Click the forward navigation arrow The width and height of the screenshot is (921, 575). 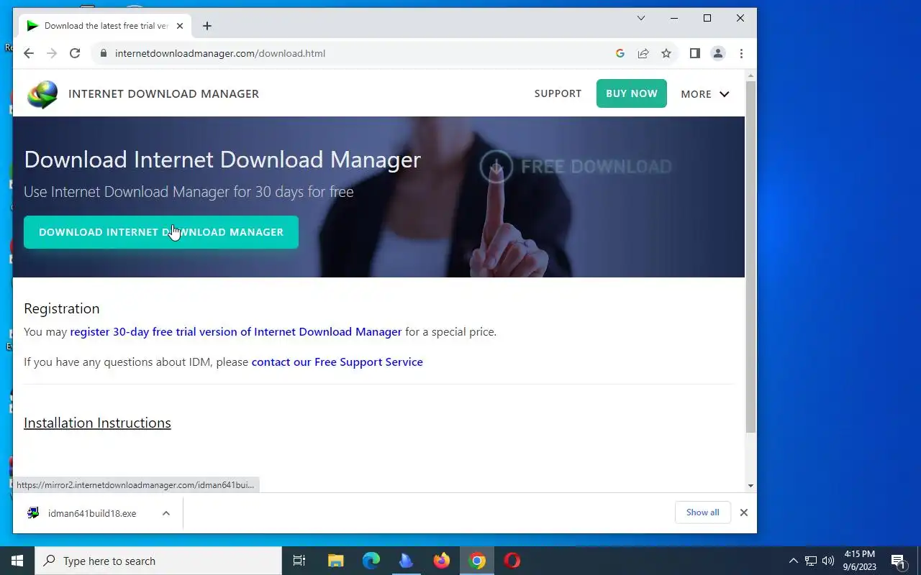(52, 53)
